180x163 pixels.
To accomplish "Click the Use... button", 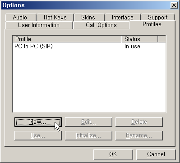I will [x=38, y=135].
